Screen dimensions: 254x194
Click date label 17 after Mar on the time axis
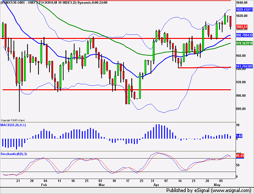tap(128, 181)
